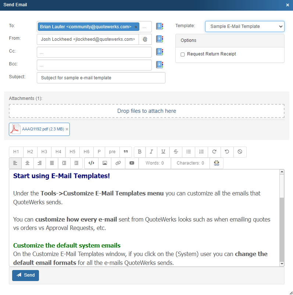Screen dimensions: 293x295
Task: Insert a block quote
Action: point(126,152)
